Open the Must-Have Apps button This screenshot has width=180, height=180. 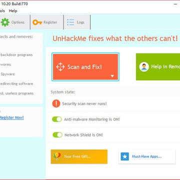pyautogui.click(x=147, y=156)
